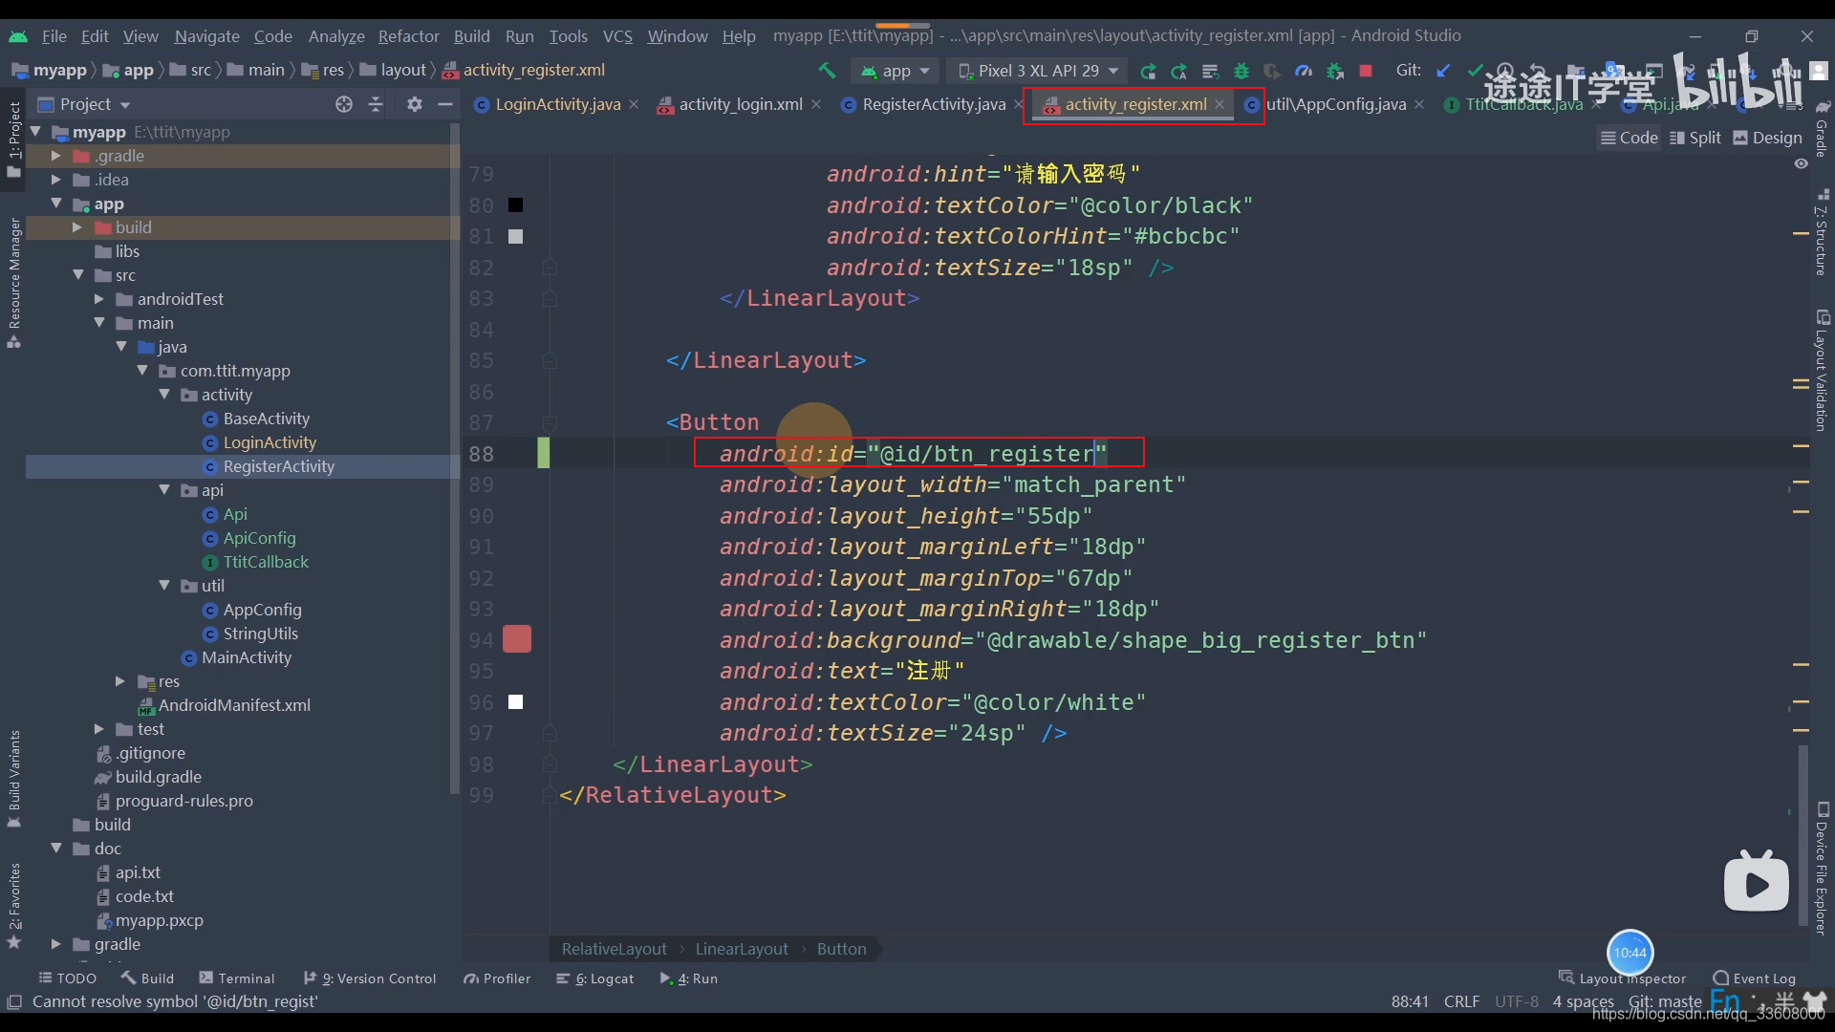Image resolution: width=1835 pixels, height=1032 pixels.
Task: Click the locate file target icon in Project panel
Action: click(344, 104)
